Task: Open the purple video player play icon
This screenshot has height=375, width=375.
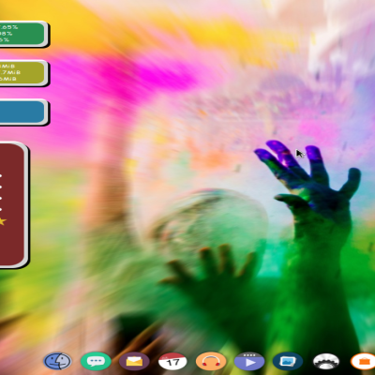Action: point(249,361)
